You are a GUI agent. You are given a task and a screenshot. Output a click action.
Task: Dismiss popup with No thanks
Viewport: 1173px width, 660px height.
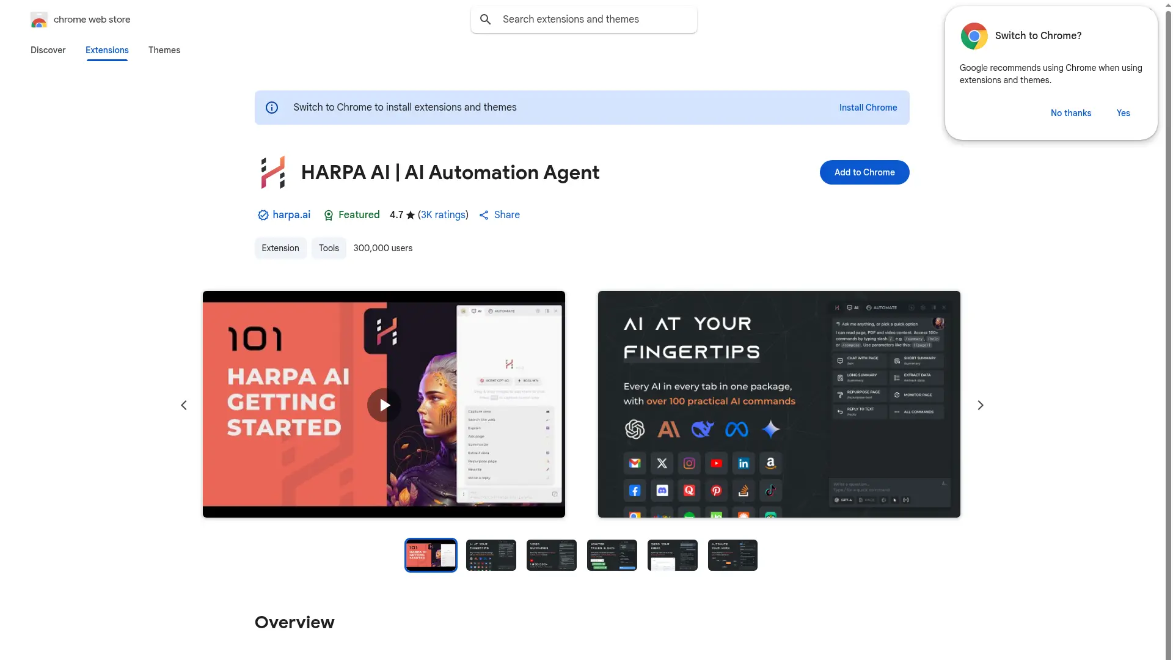1070,113
